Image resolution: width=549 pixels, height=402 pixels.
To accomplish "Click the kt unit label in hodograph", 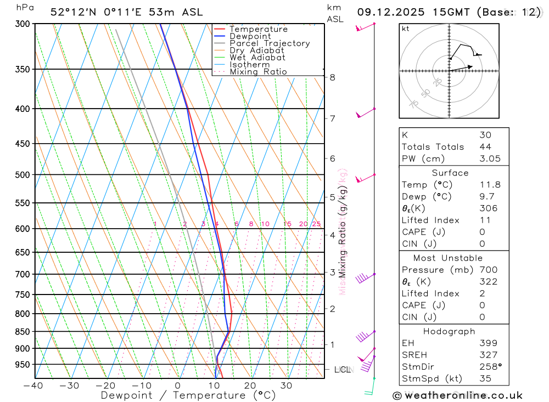I will [x=406, y=29].
